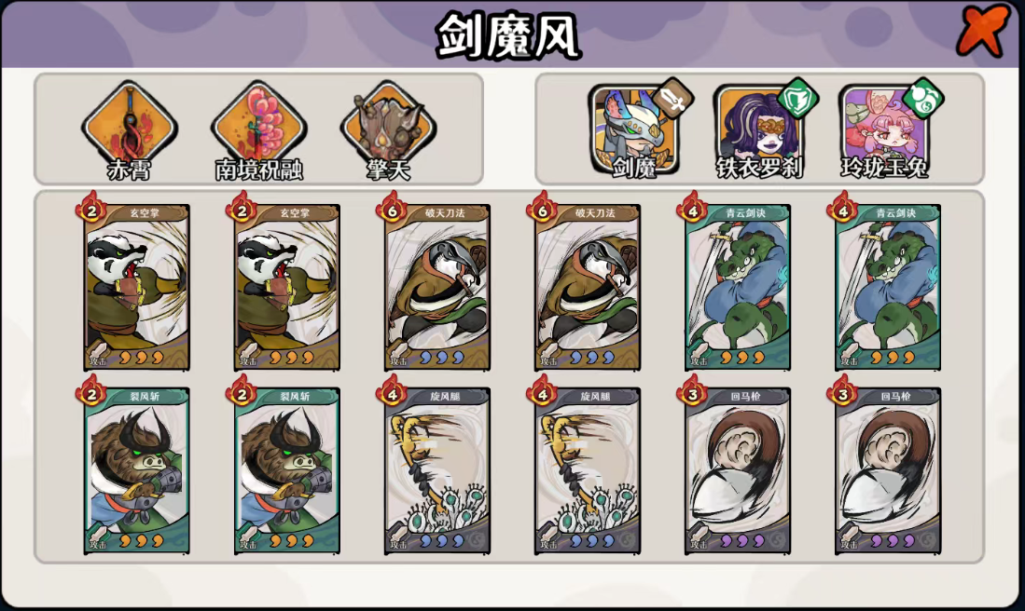Open the first 破天刀法 card
The image size is (1025, 611).
coord(437,287)
